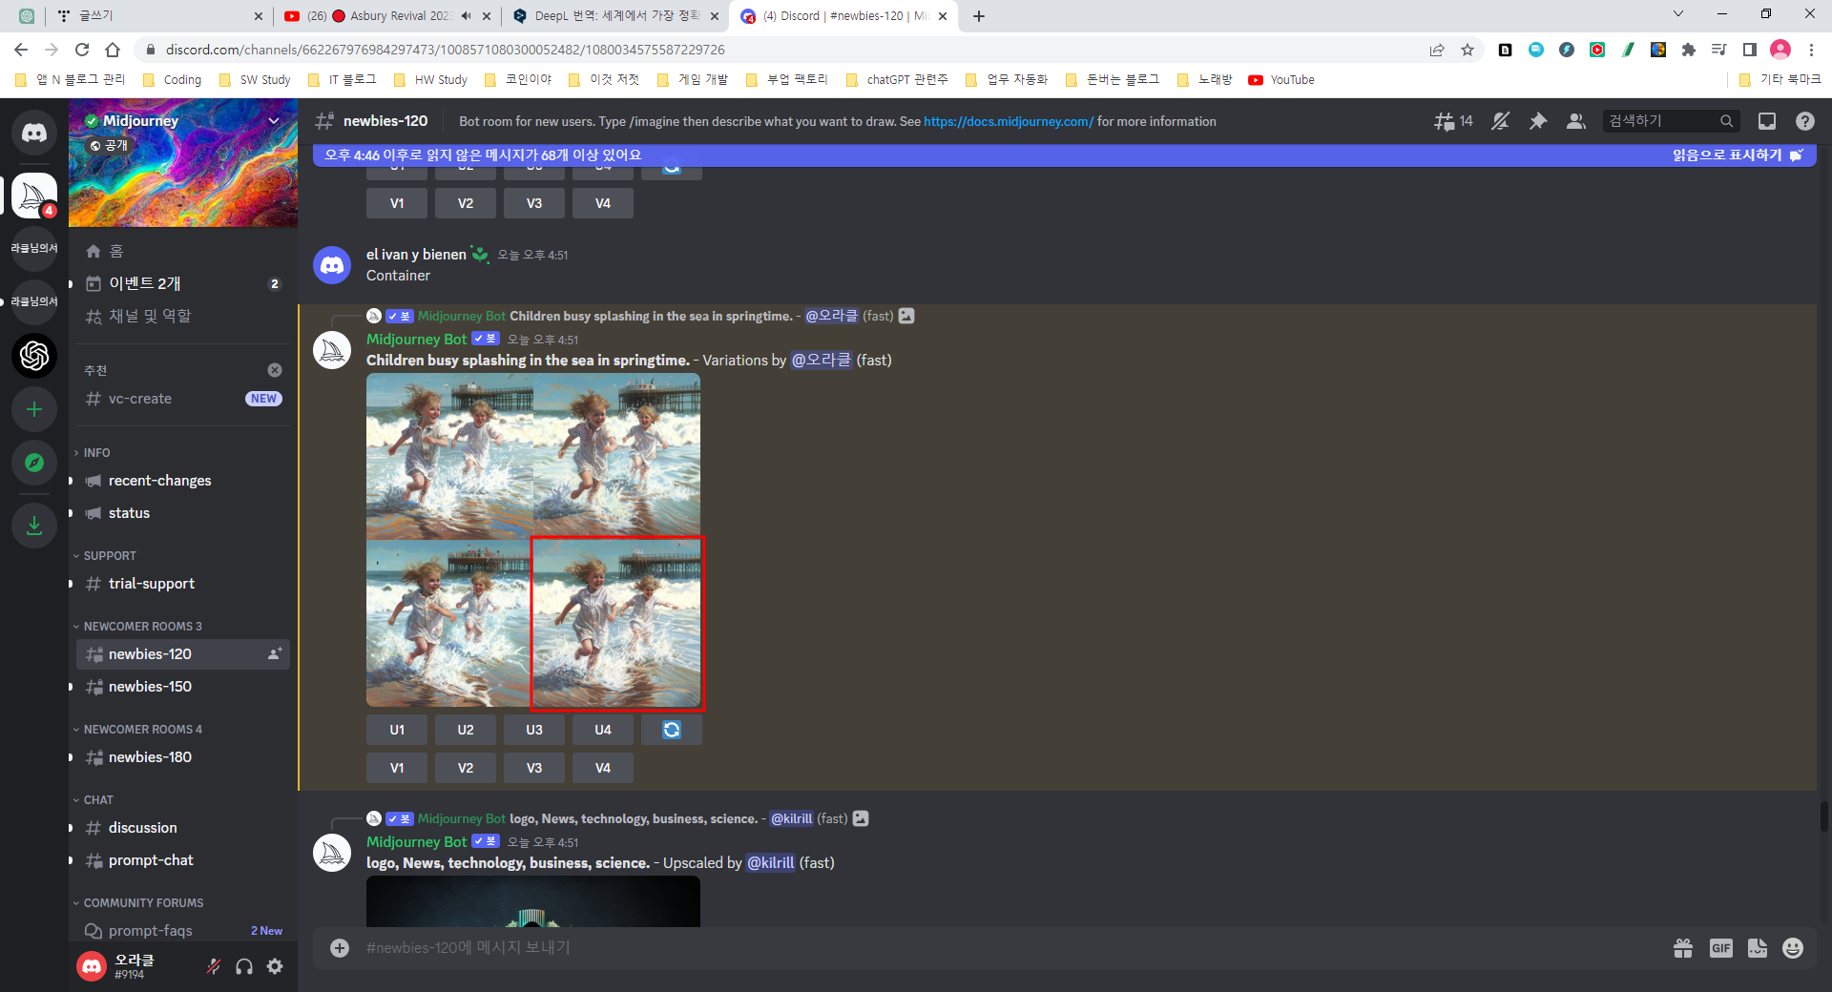Switch to Asbury Revival YouTube tab

pos(386,16)
